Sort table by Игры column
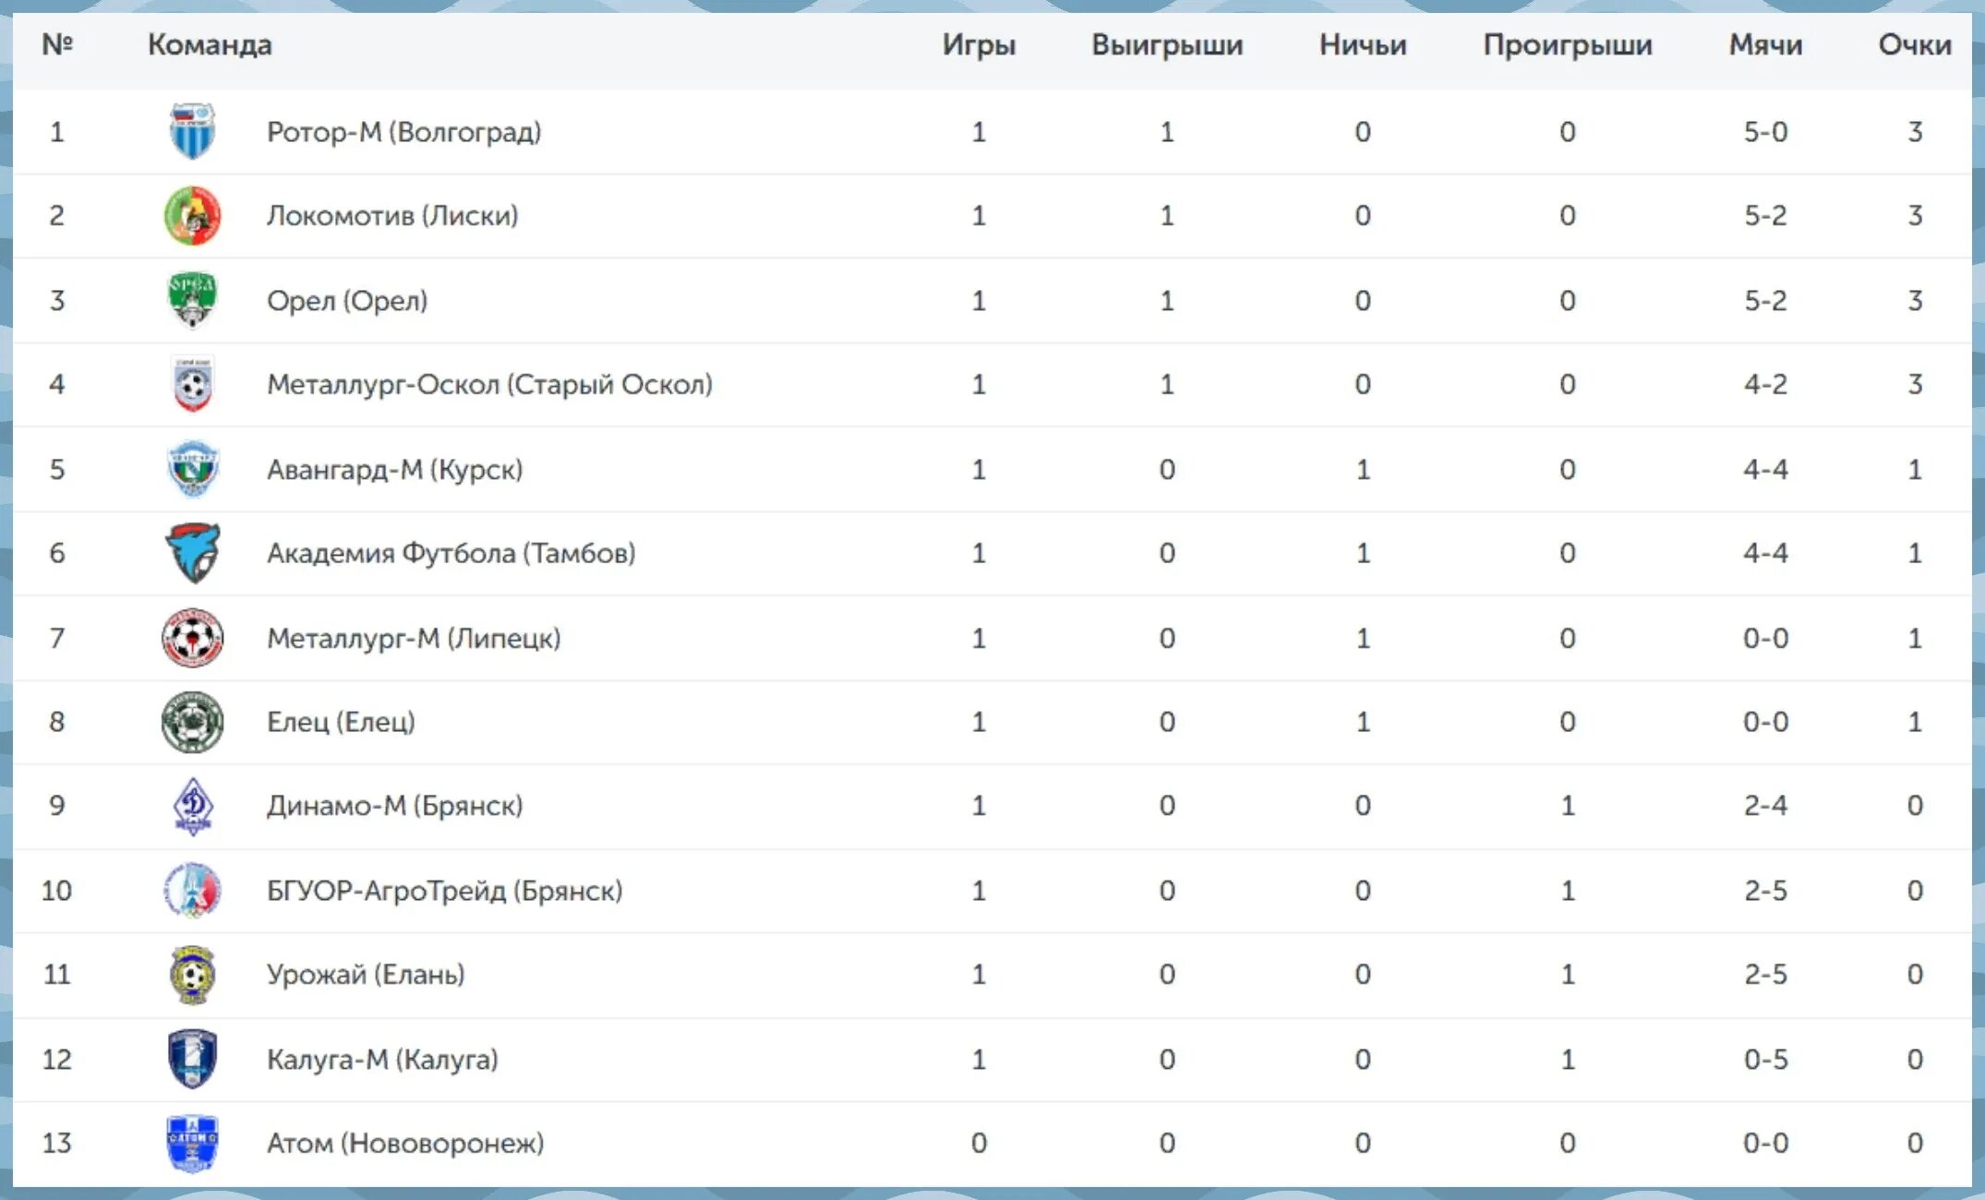Screen dimensions: 1985x1200 click(979, 44)
